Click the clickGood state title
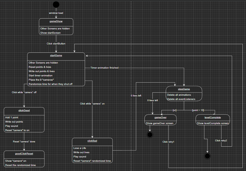 click(24, 110)
